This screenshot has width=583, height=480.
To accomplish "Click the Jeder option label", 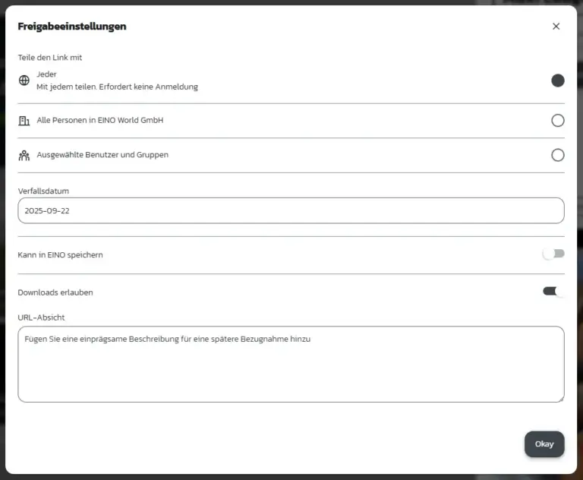I will pyautogui.click(x=46, y=74).
